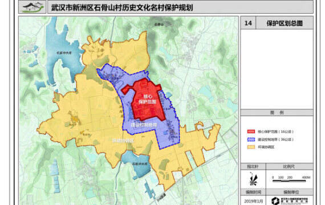Click the 保护区划总图 sheet title
This screenshot has width=325, height=205.
[x=285, y=23]
